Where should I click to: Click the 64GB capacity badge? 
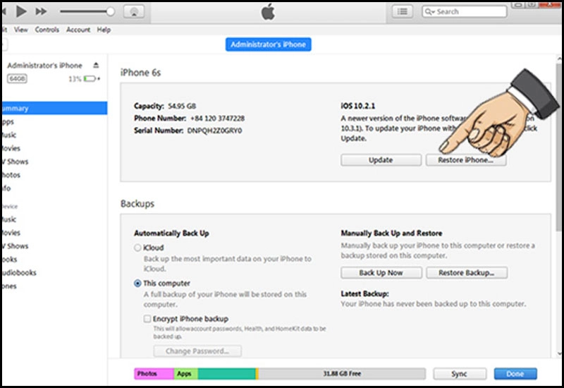[x=17, y=78]
